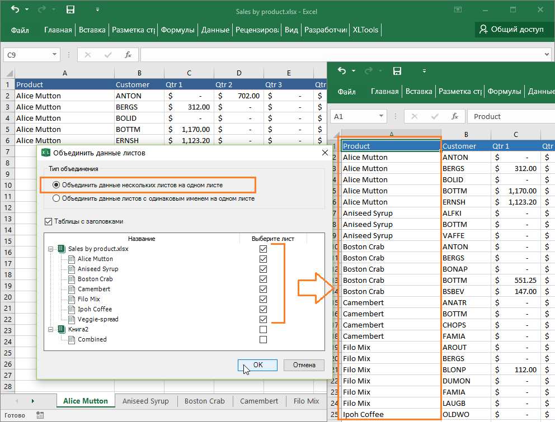Click the next sheet navigation arrow
555x422 pixels.
coord(32,401)
